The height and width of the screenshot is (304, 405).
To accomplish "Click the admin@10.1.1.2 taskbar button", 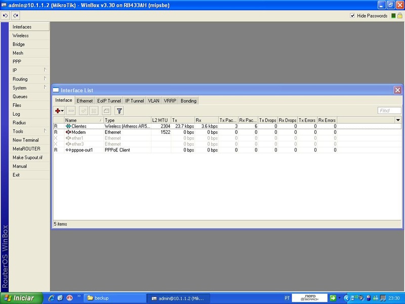I will [178, 298].
